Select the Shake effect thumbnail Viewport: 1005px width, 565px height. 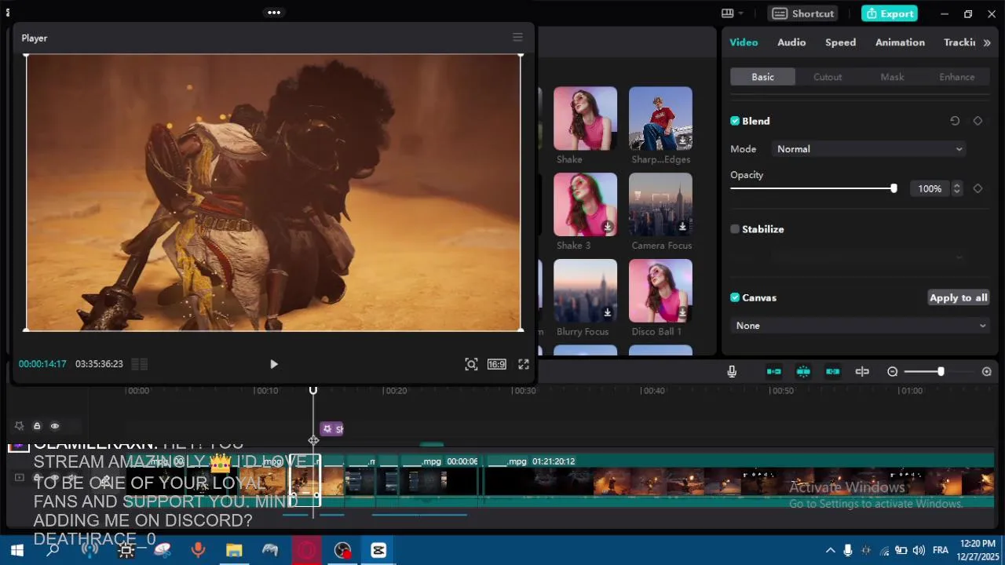pyautogui.click(x=585, y=118)
